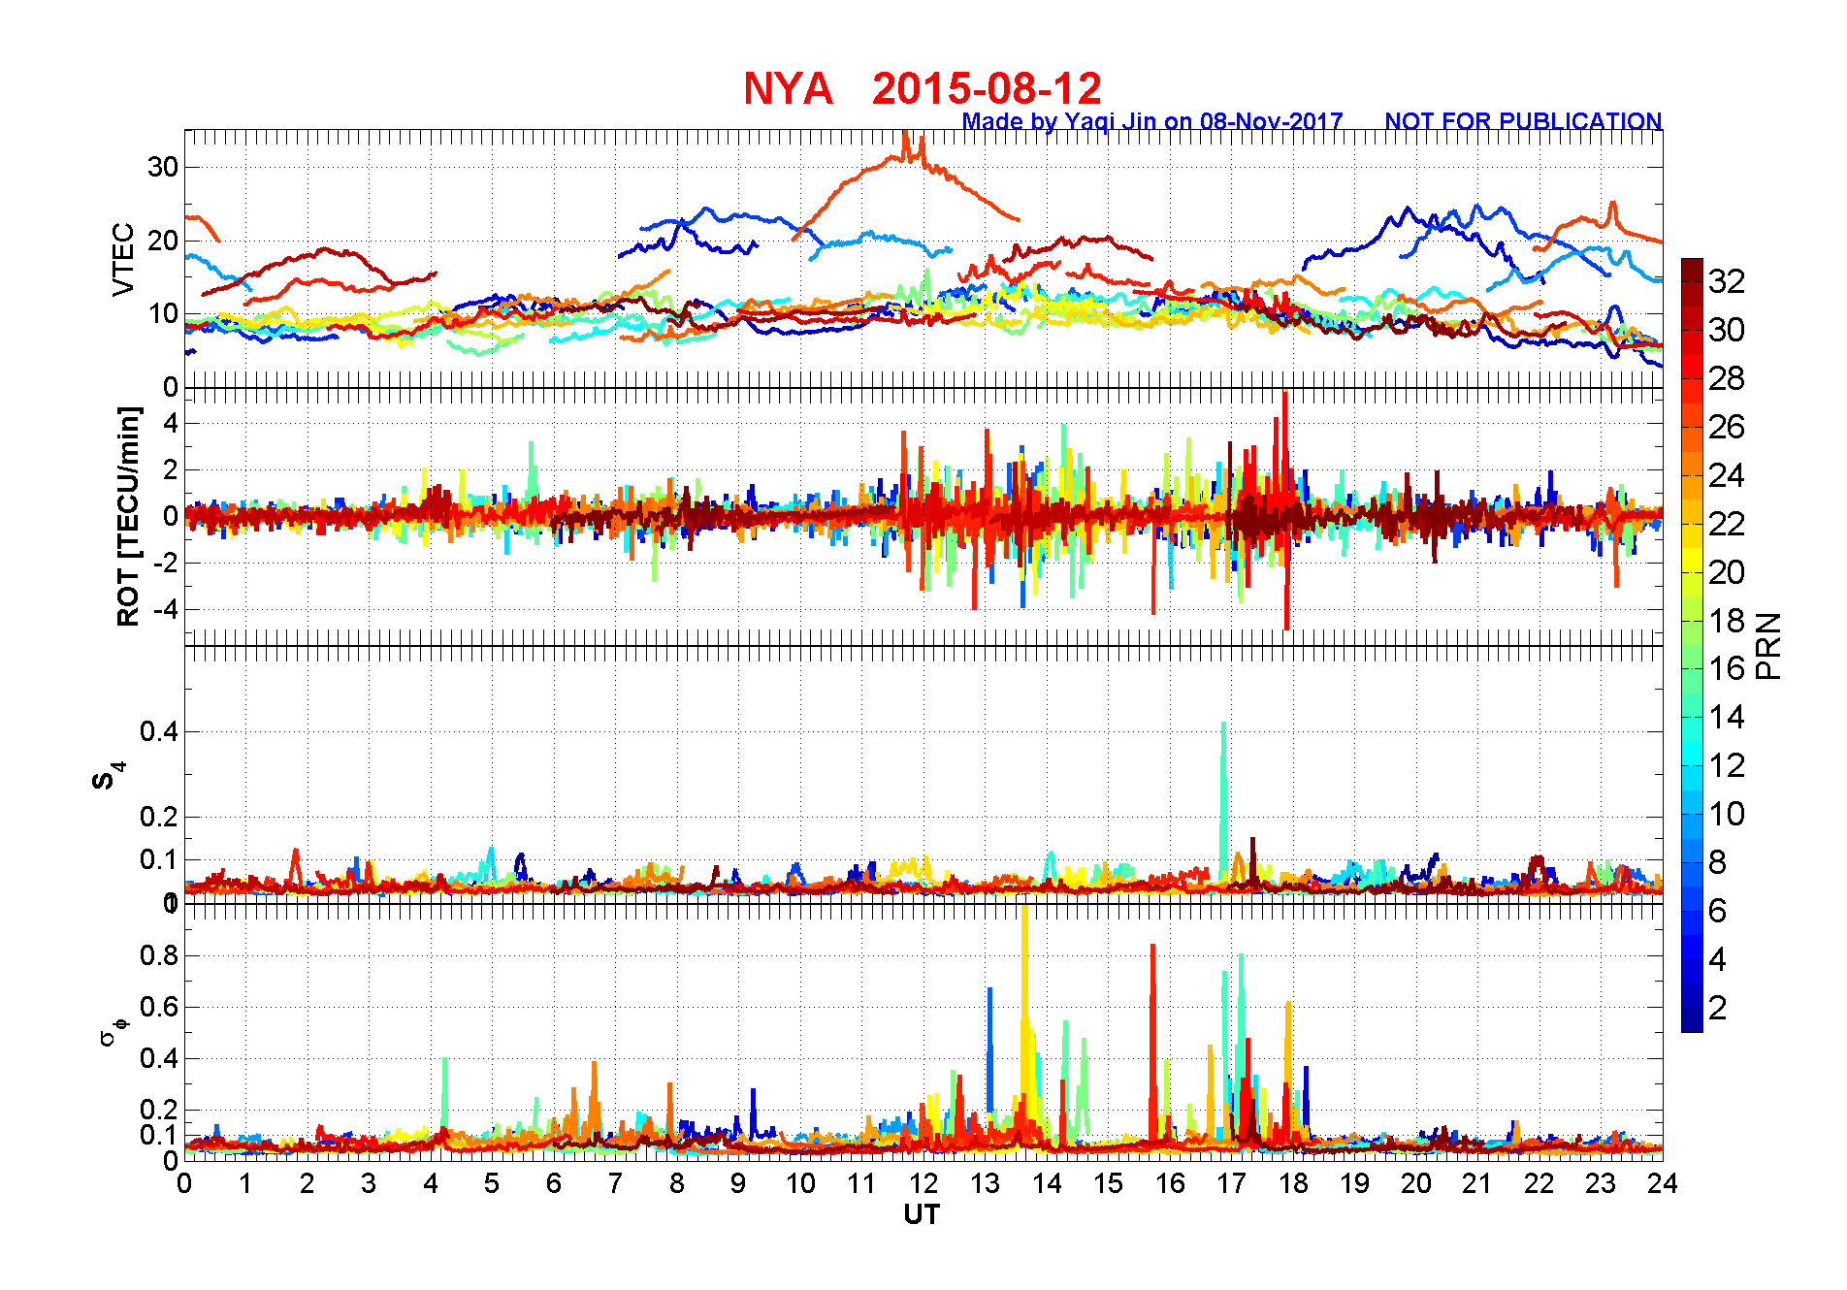The image size is (1847, 1290).
Task: Click tick label "2" on the PRN colorbar
Action: pyautogui.click(x=1718, y=1008)
